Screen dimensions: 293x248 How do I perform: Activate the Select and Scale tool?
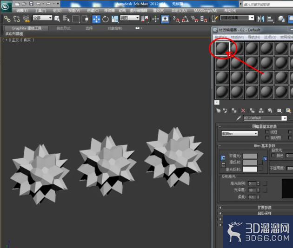pos(114,19)
